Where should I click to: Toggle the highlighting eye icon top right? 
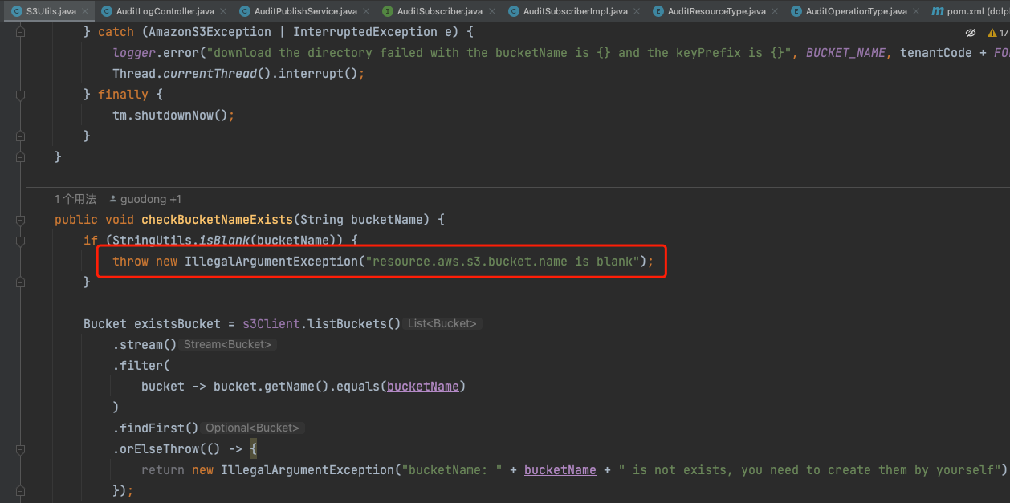coord(970,32)
